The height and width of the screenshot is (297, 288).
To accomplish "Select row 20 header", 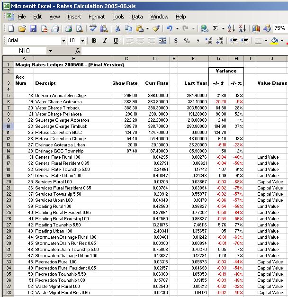I will point(8,182).
